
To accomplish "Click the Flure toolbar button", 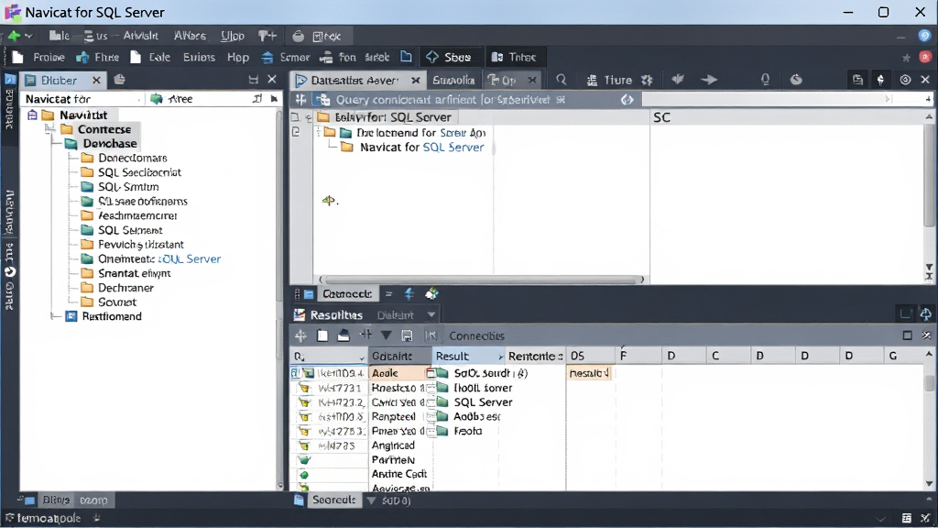I will tap(97, 58).
